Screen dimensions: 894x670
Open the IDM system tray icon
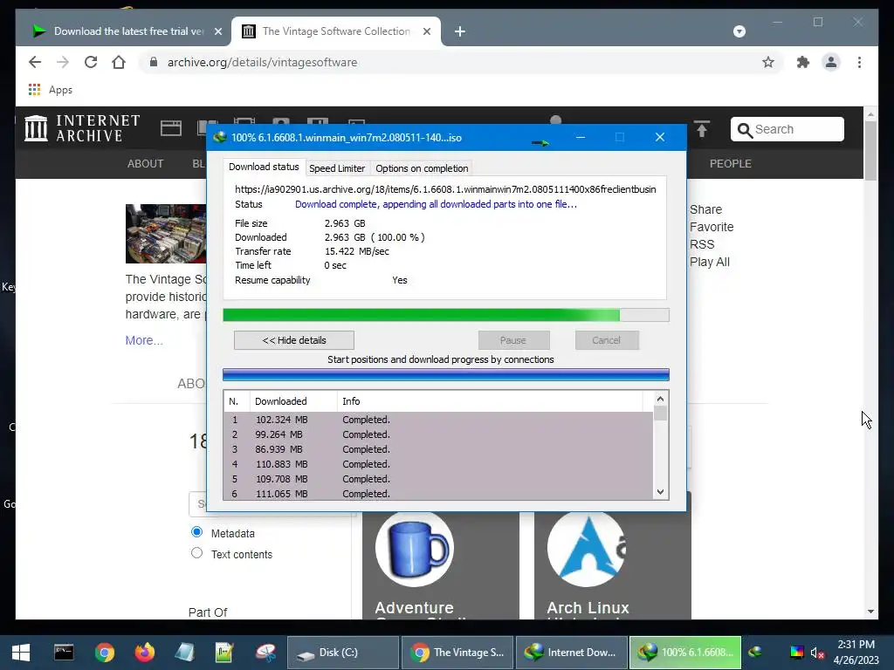pos(755,652)
